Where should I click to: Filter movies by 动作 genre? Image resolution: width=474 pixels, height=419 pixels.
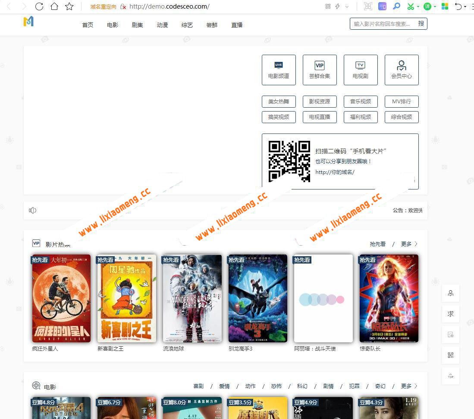[x=250, y=386]
